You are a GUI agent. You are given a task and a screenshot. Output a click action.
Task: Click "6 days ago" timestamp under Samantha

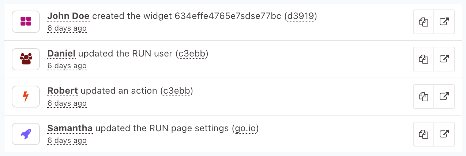pyautogui.click(x=67, y=141)
